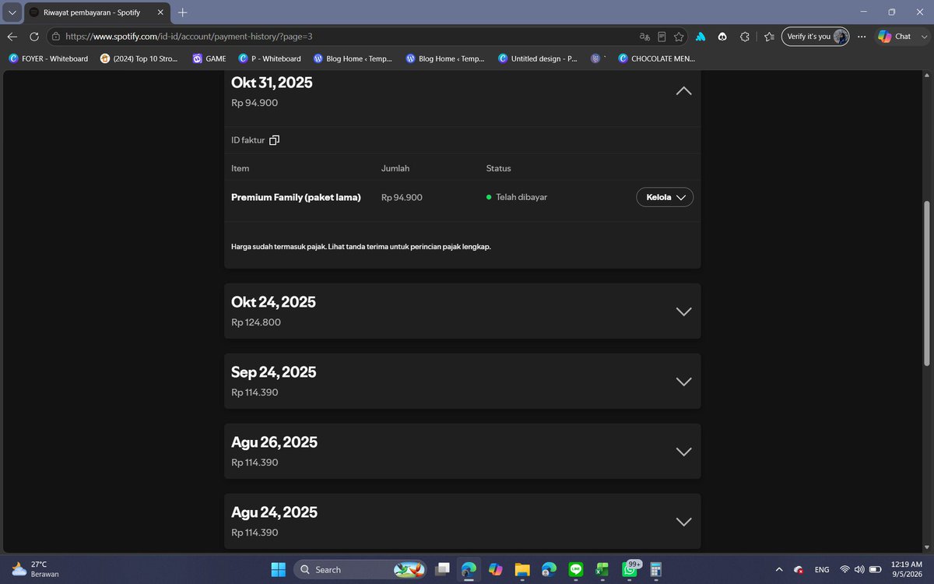Close the Riwayat pembayaran Spotify tab
This screenshot has width=934, height=584.
(x=160, y=12)
